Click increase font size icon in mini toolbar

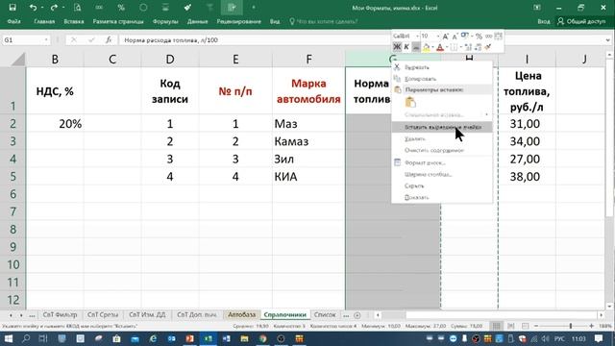(446, 37)
